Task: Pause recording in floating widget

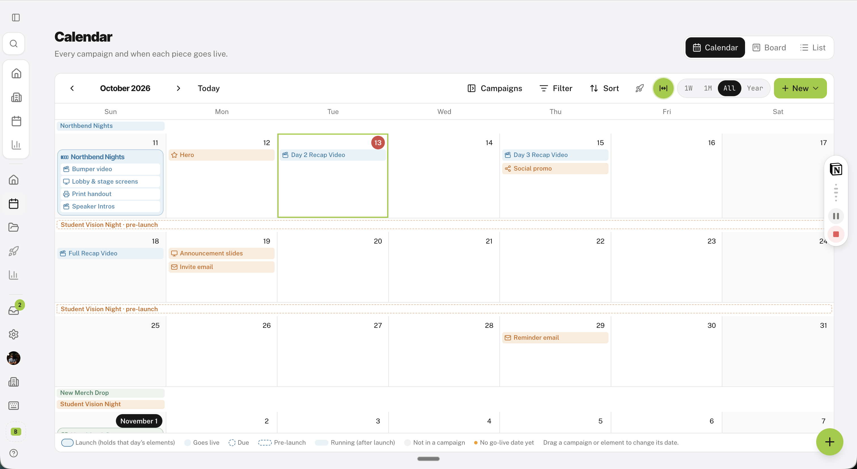Action: click(836, 216)
